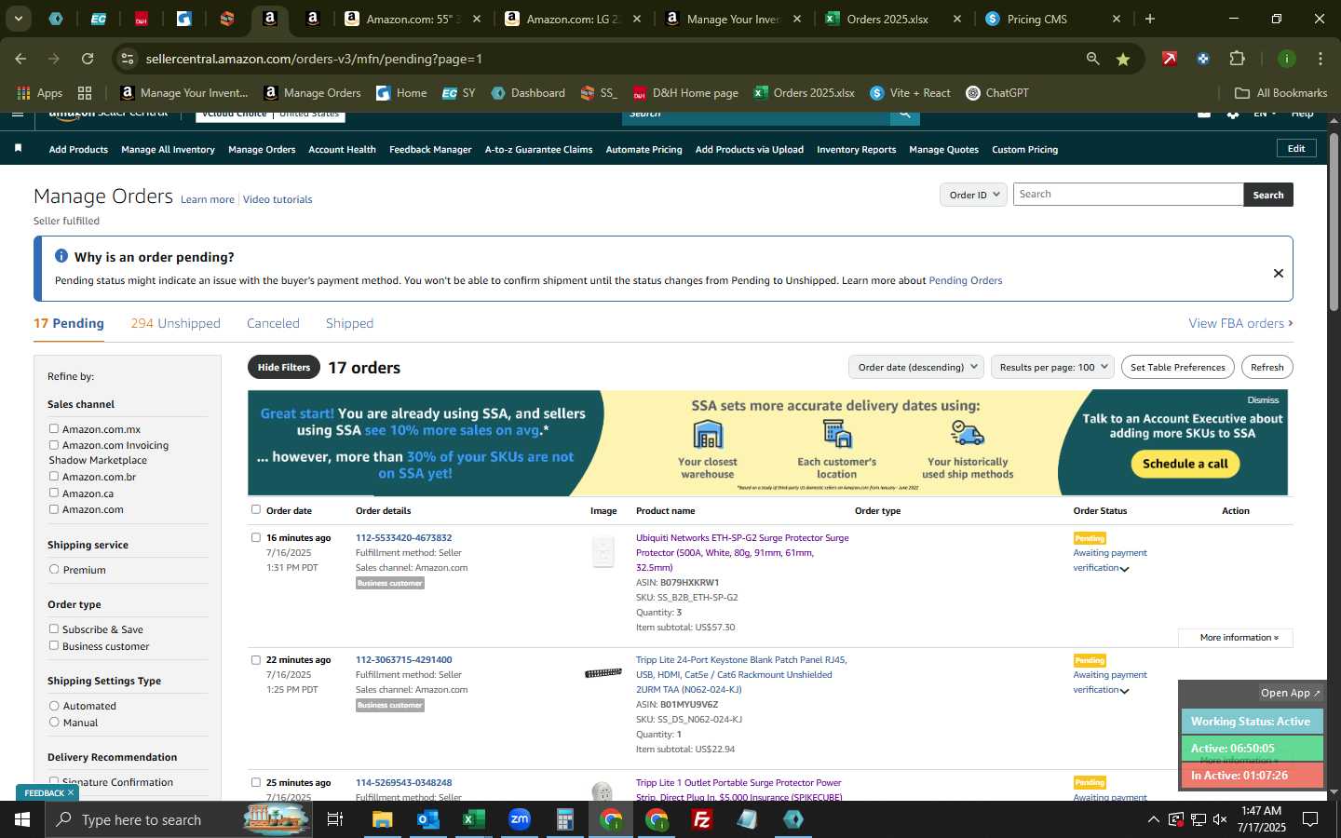Click the info icon beside 'Why is an order pending'

[61, 256]
